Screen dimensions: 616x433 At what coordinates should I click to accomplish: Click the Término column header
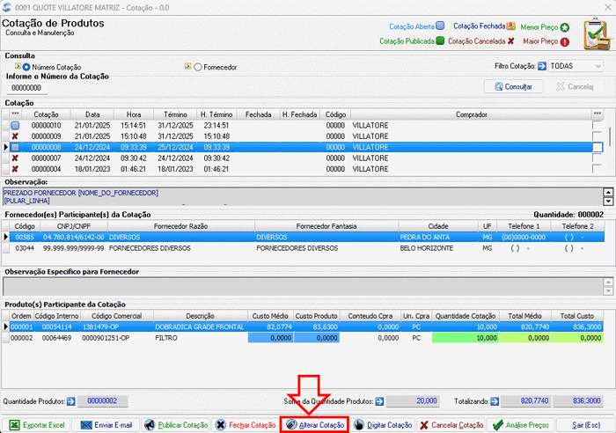point(175,114)
